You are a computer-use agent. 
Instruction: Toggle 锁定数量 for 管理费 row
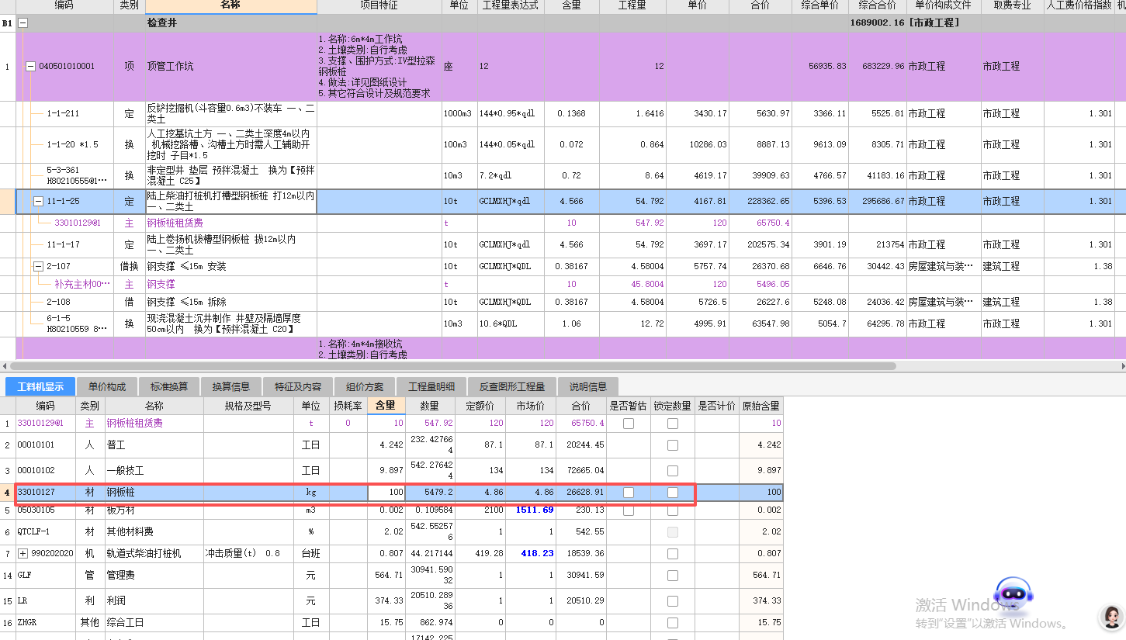tap(673, 576)
